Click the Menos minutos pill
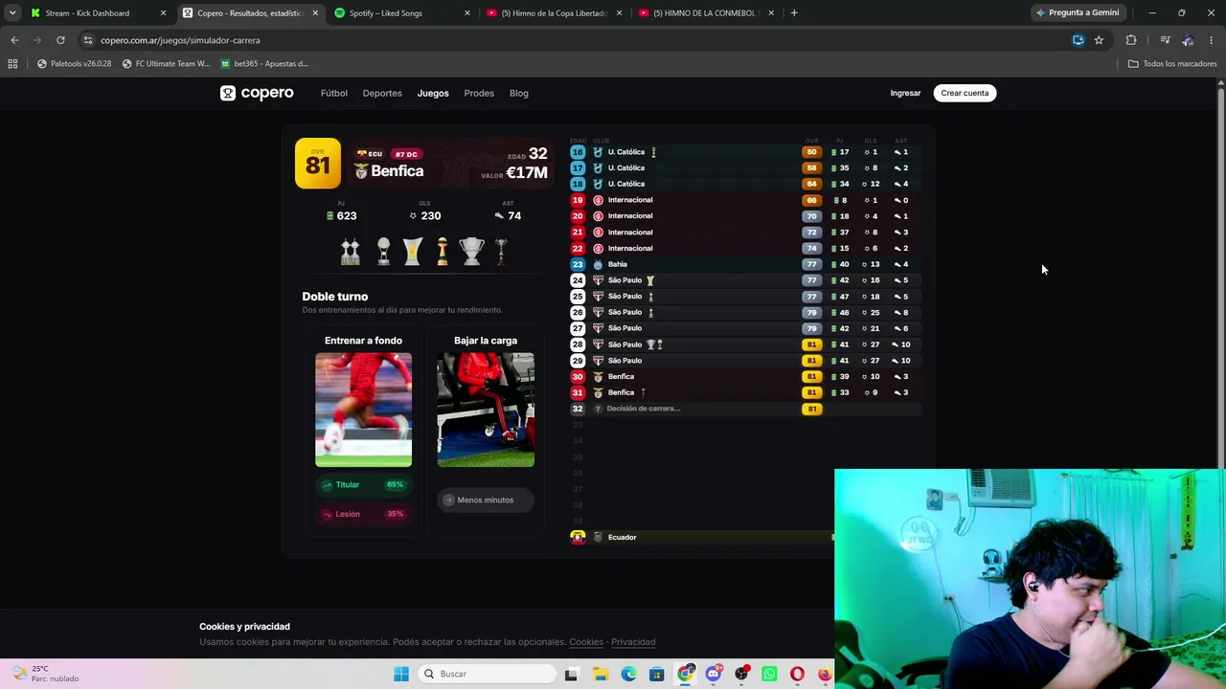1226x689 pixels. coord(485,500)
